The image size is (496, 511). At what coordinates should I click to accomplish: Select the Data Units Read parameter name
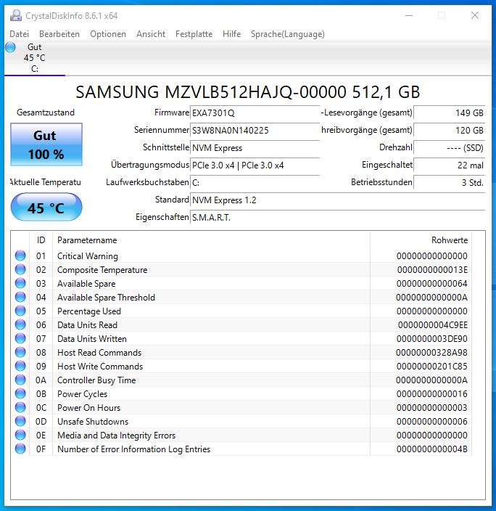tap(87, 325)
